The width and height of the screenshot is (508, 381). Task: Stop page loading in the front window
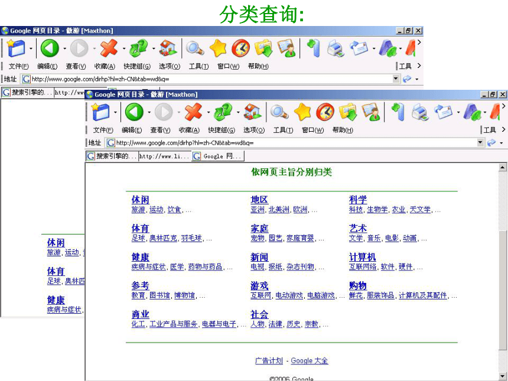193,112
